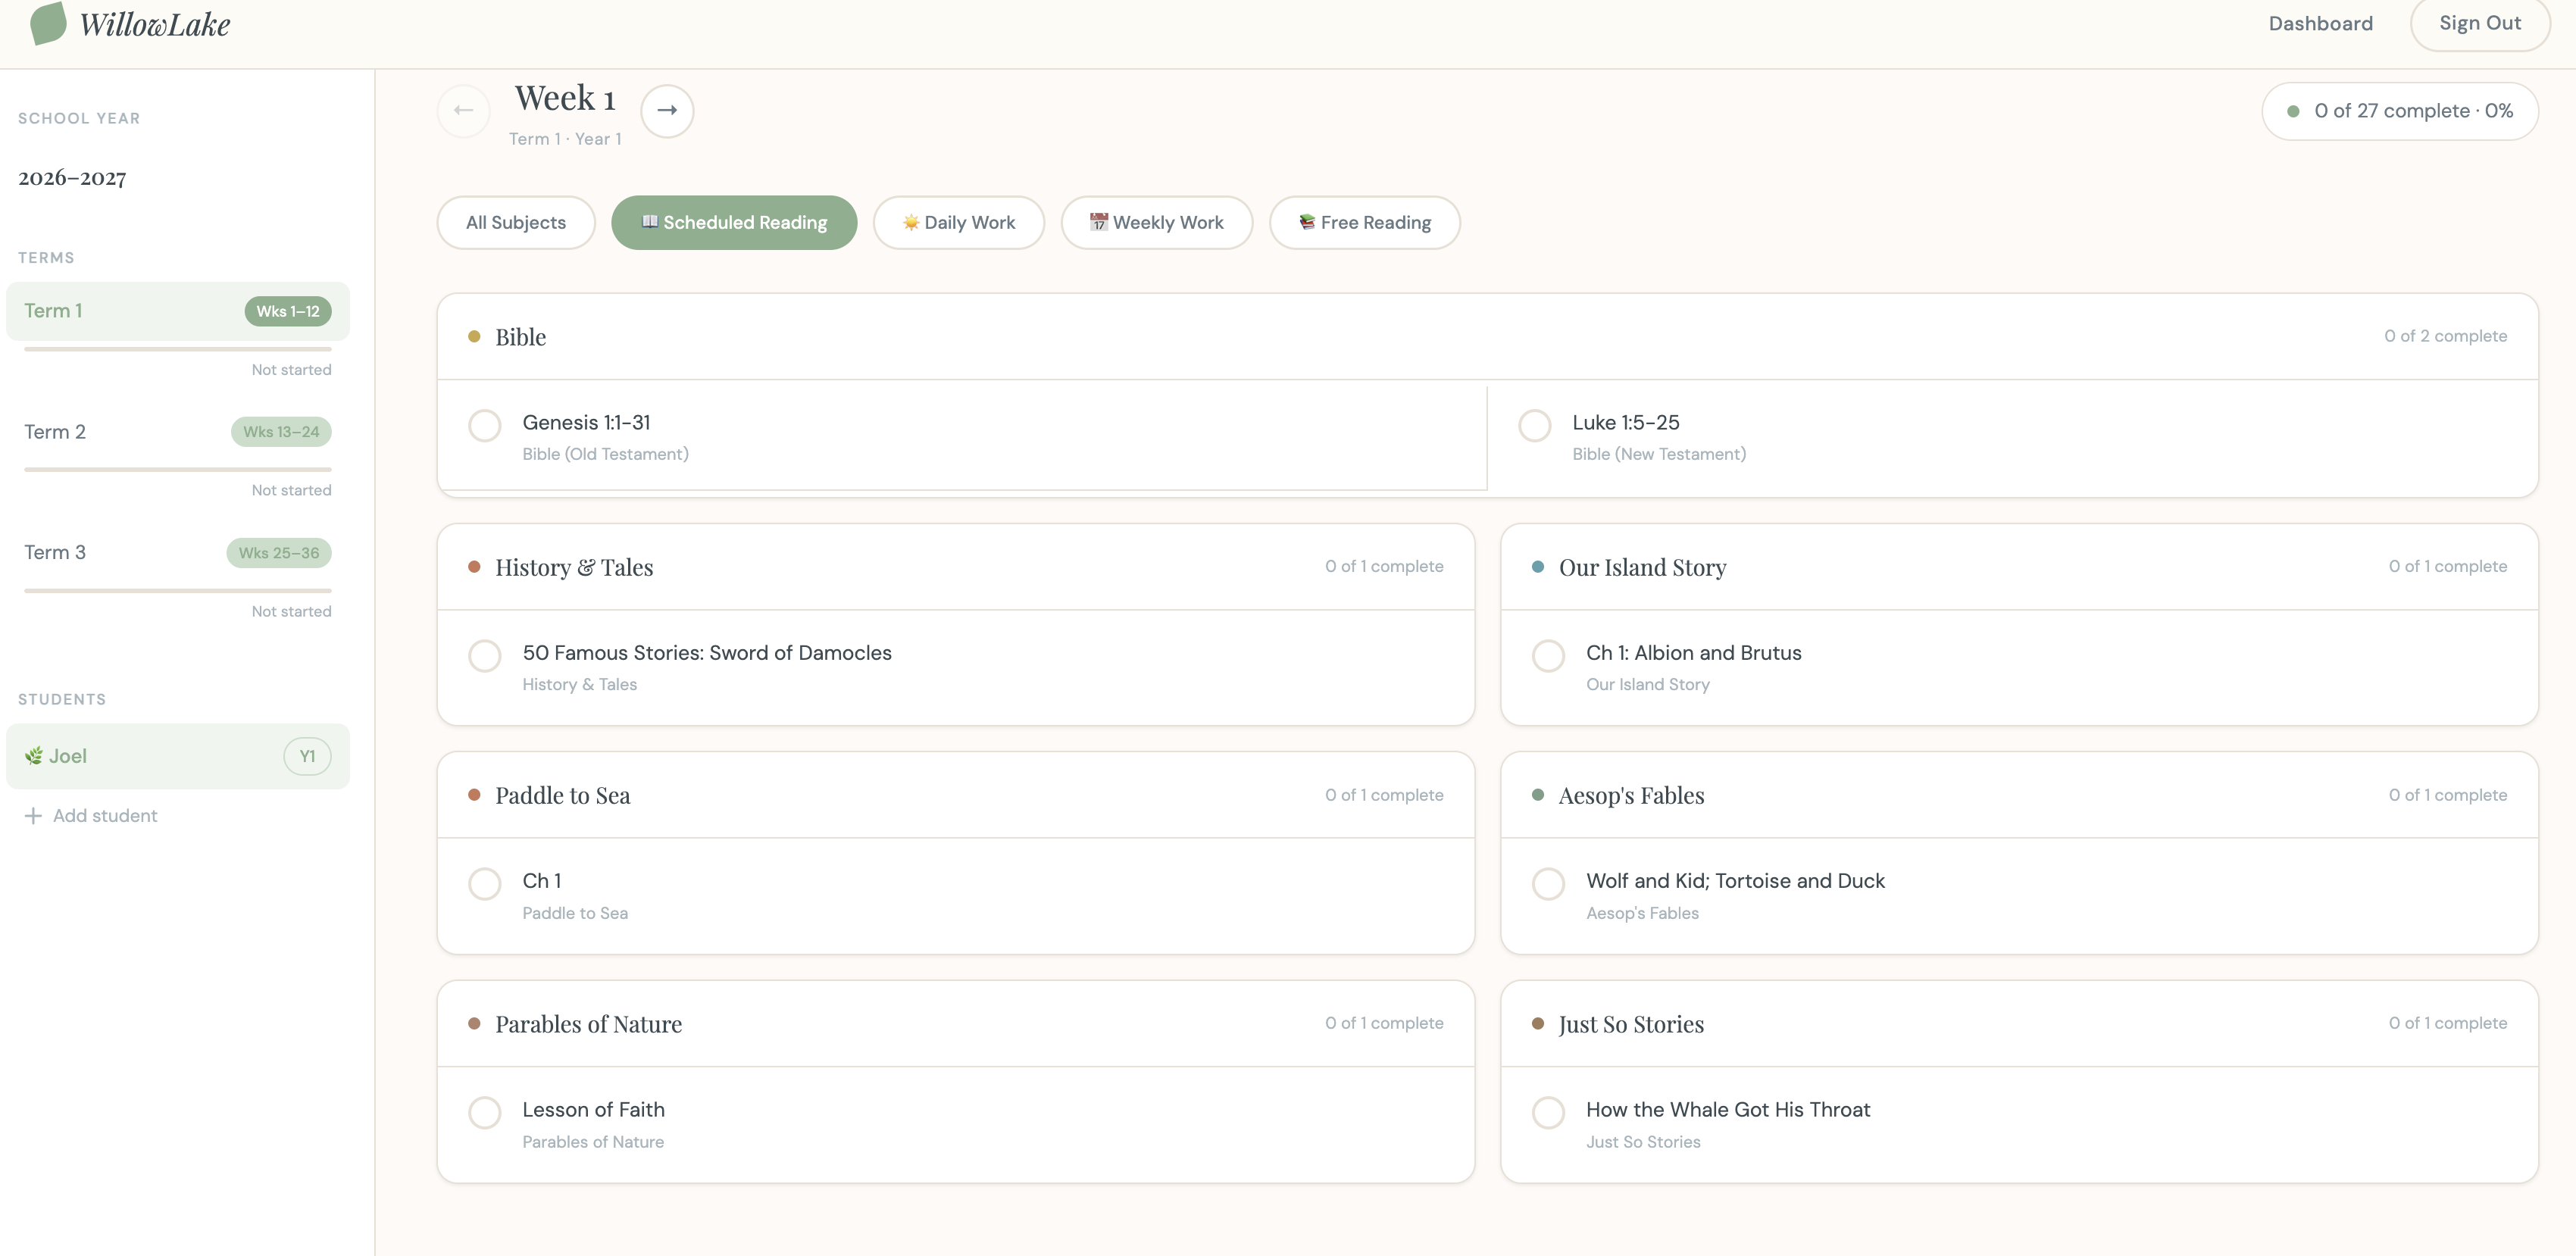Select Term 3 in the sidebar
This screenshot has width=2576, height=1256.
click(178, 553)
